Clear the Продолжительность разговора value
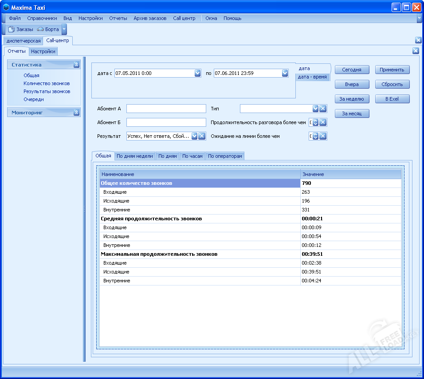Screen dimensions: 424x379 click(x=323, y=123)
